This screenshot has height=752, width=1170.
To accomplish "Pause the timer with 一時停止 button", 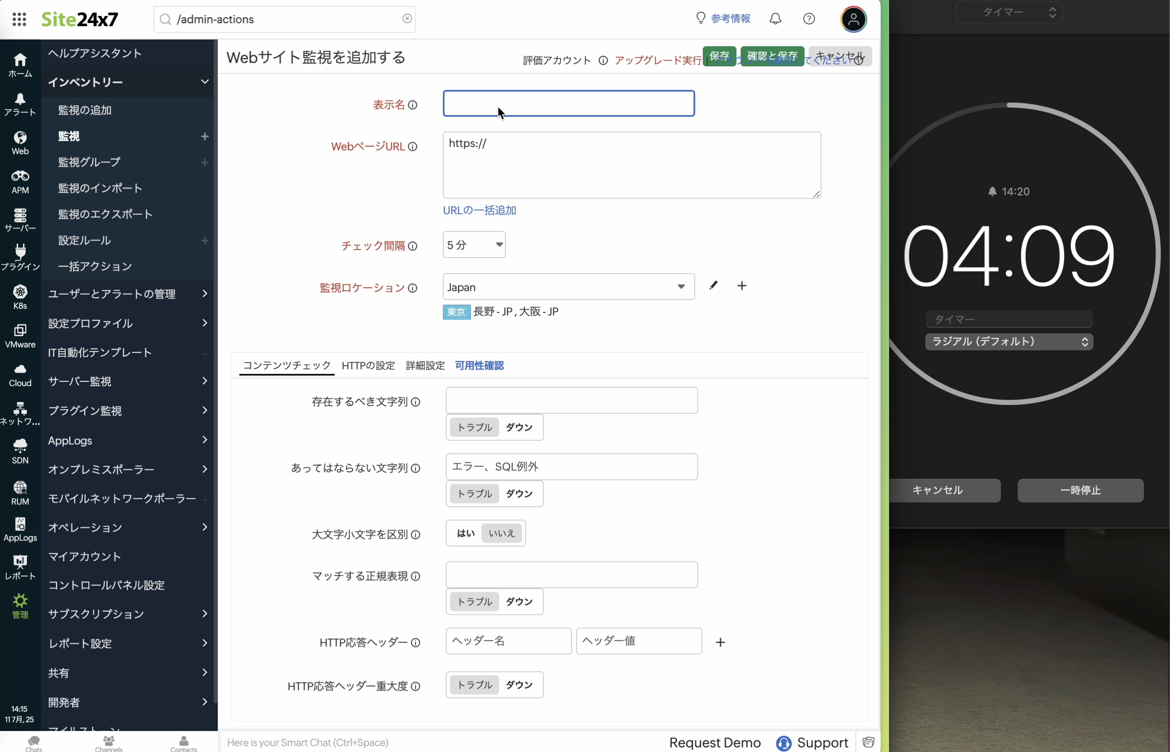I will (x=1080, y=490).
